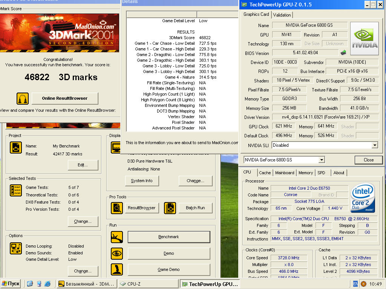Click the Demo eye icon
Image resolution: width=386 pixels, height=289 pixels.
pos(117,253)
